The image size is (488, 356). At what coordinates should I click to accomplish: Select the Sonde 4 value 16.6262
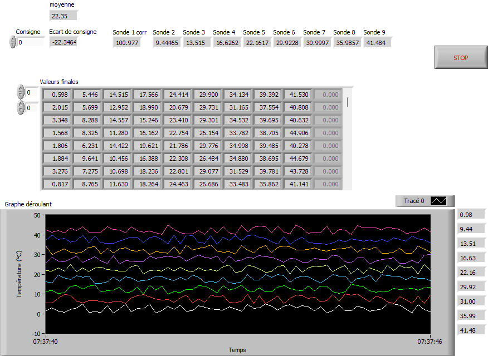pyautogui.click(x=227, y=43)
